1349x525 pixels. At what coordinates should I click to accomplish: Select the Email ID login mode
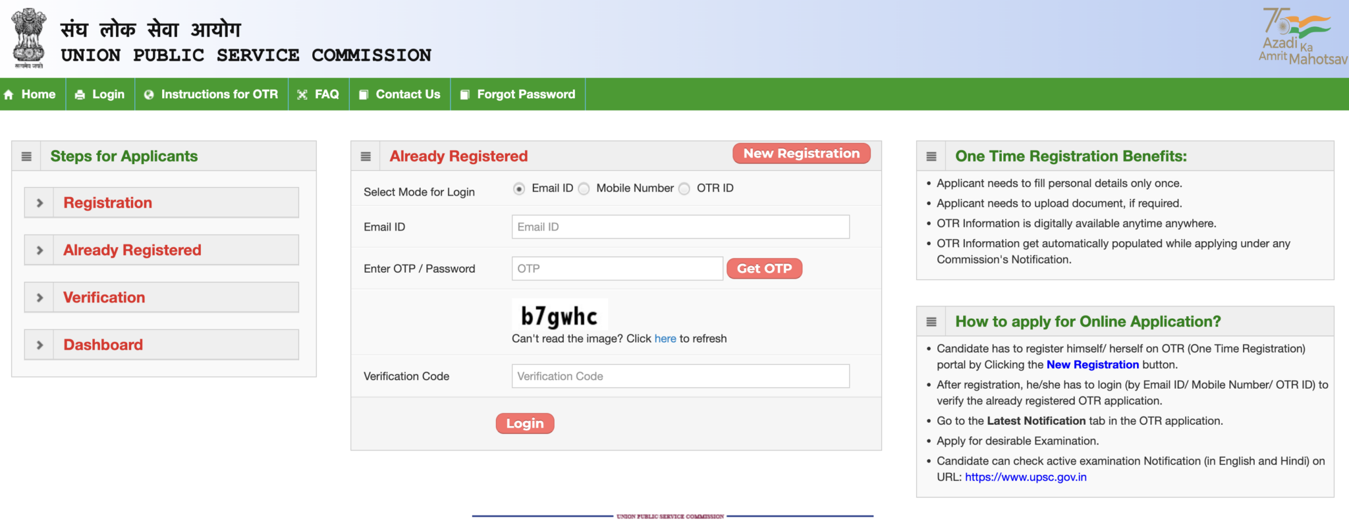(x=519, y=189)
